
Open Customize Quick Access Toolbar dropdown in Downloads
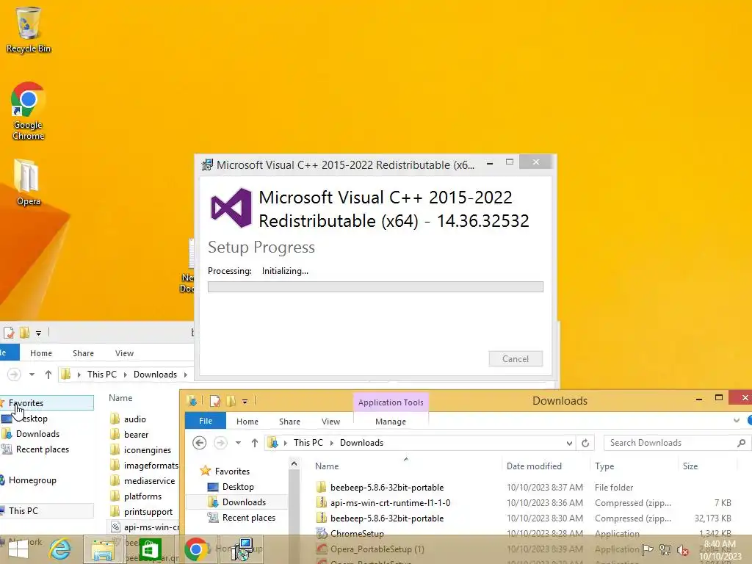[x=245, y=401]
